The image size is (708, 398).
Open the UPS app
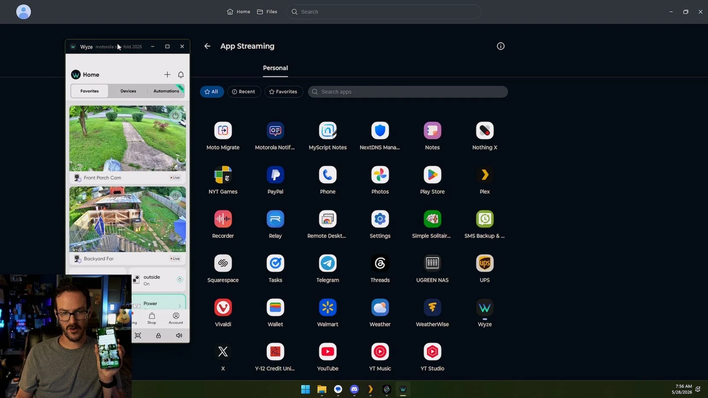coord(485,263)
